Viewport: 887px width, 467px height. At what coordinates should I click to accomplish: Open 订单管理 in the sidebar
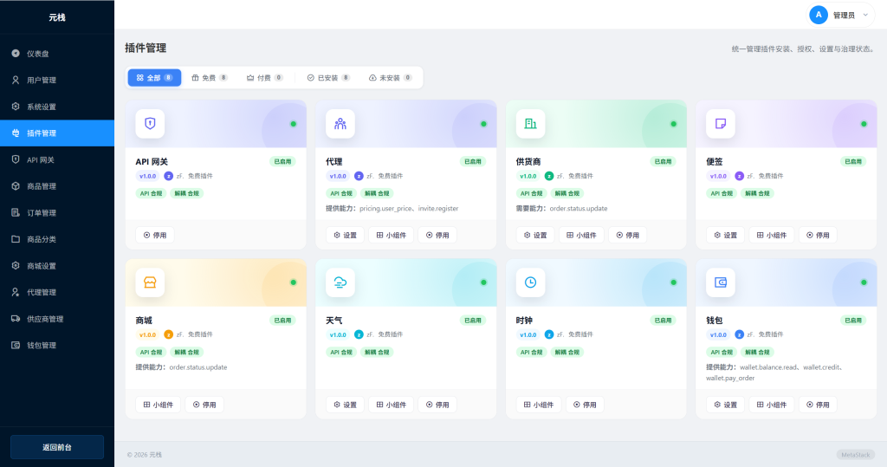tap(42, 213)
